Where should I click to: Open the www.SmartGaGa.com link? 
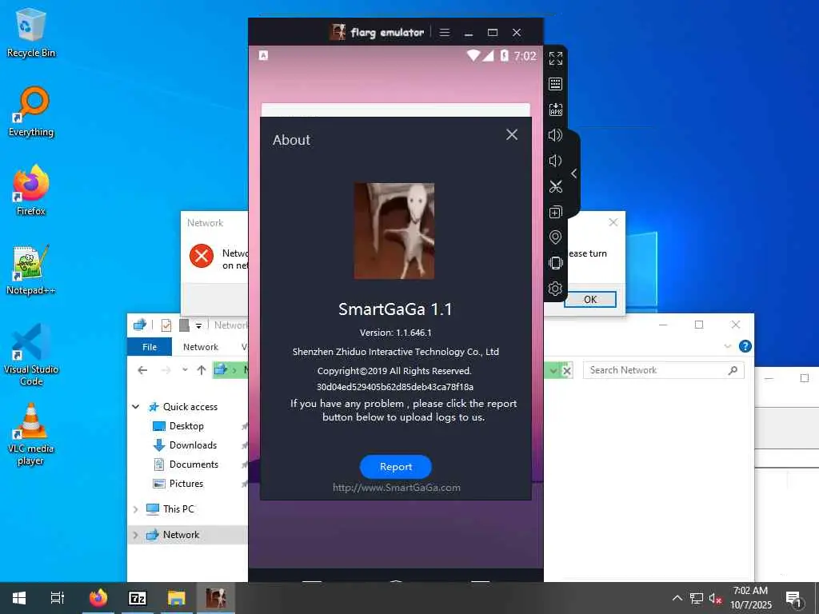pyautogui.click(x=397, y=488)
